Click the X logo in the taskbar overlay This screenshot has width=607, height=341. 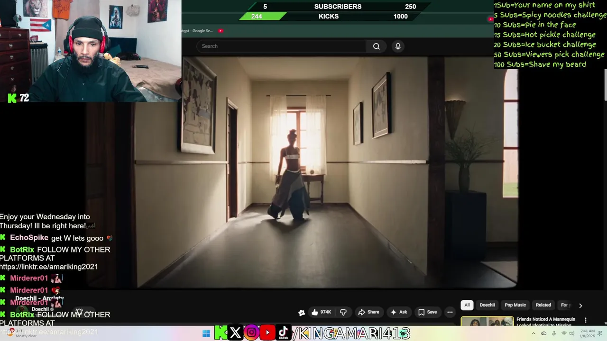(x=235, y=333)
